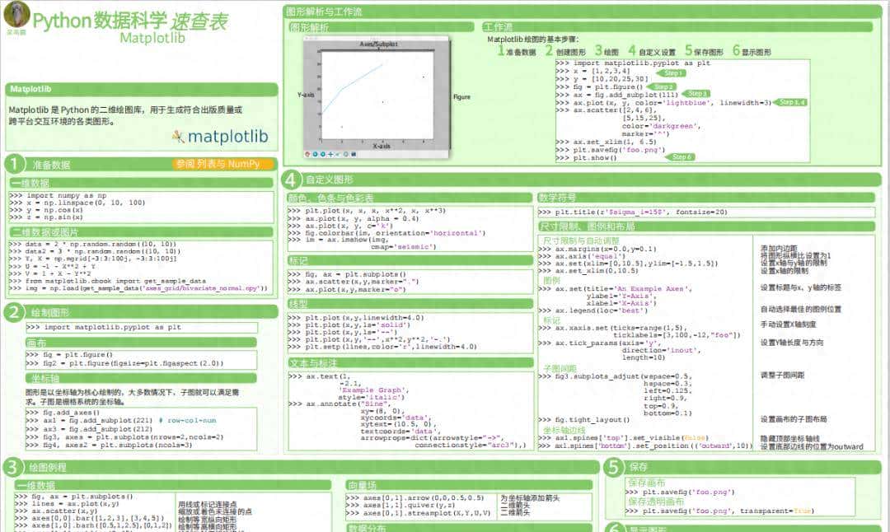This screenshot has height=532, width=890.
Task: Select the 一维数据 header under 准备数据
Action: tap(142, 183)
